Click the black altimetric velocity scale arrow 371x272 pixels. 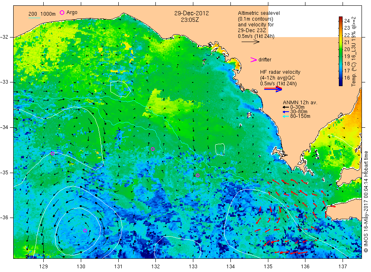(250, 42)
